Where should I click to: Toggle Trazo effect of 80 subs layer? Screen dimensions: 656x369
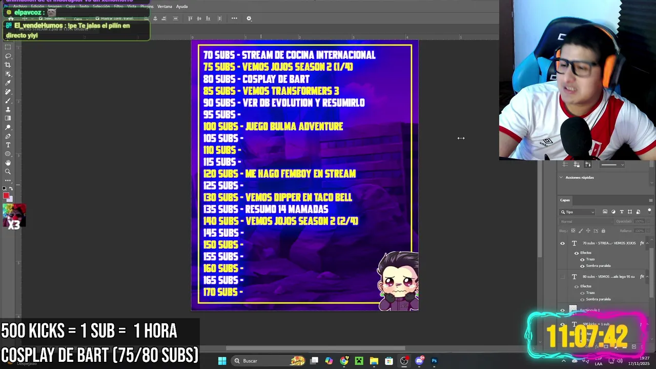582,293
